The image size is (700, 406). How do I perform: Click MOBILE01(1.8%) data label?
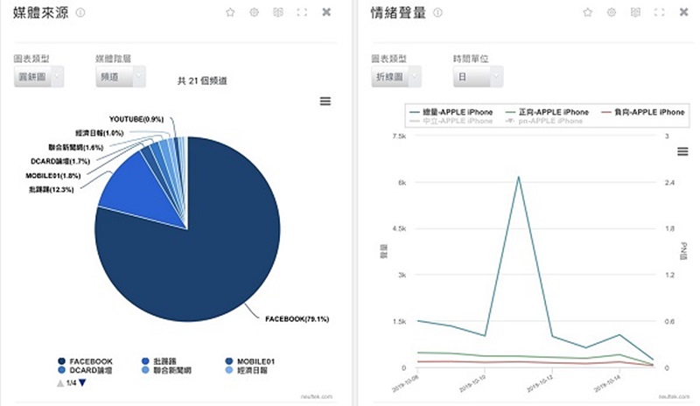click(53, 176)
